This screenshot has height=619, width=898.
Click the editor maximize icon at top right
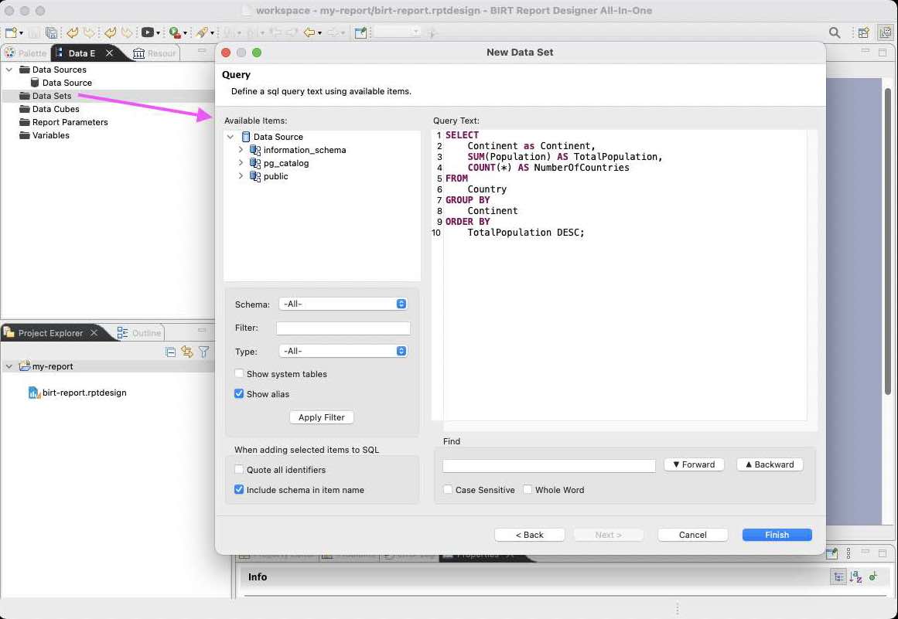[883, 52]
